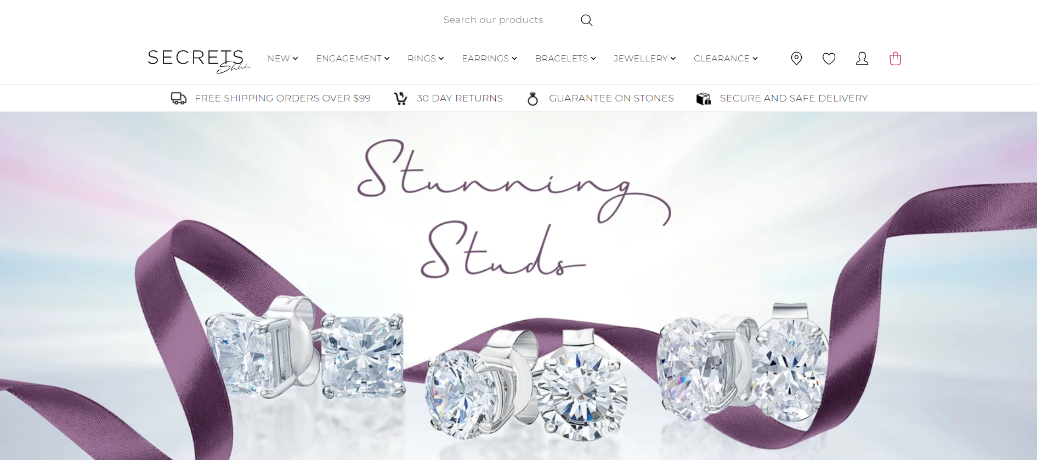Expand the JEWELLERY dropdown
Viewport: 1037px width, 460px height.
[x=644, y=59]
